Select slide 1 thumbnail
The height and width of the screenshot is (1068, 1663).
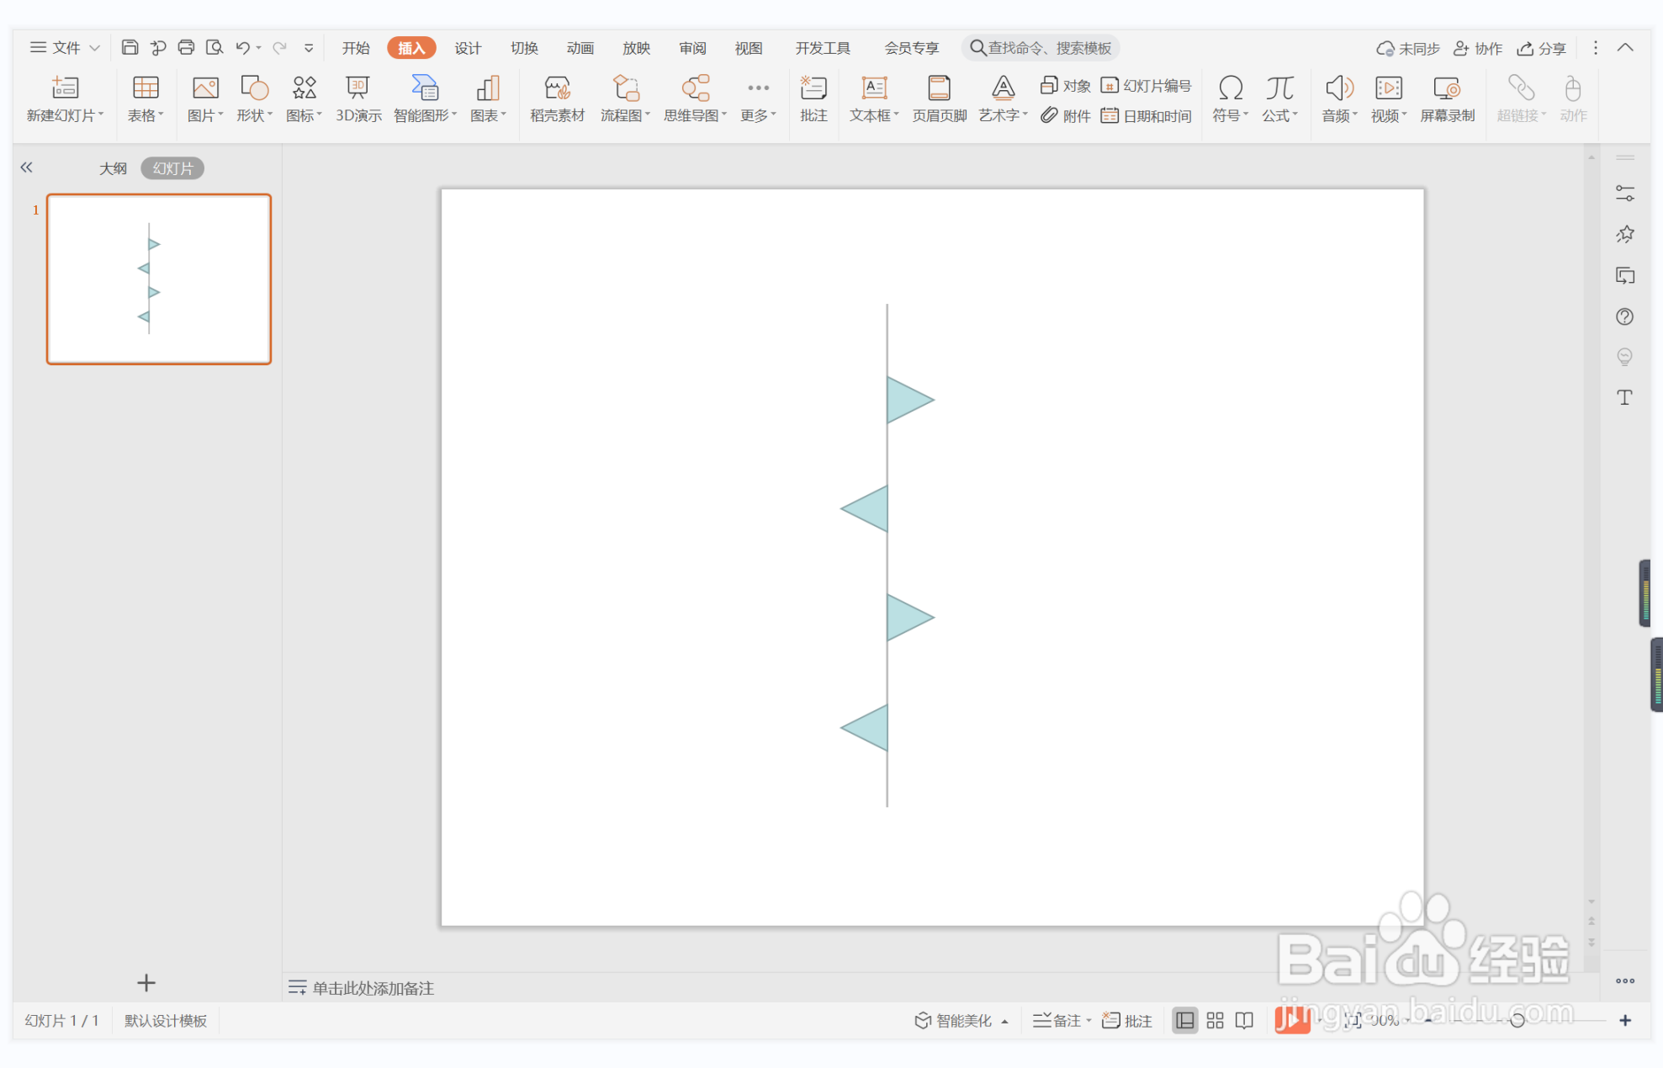[159, 279]
